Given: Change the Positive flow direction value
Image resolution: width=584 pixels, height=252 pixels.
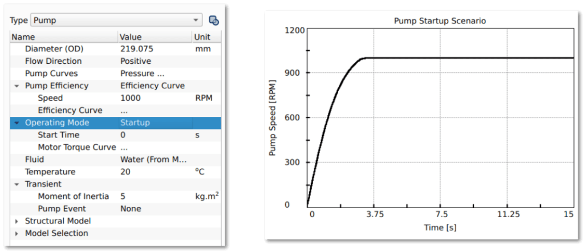Looking at the screenshot, I should (x=136, y=62).
